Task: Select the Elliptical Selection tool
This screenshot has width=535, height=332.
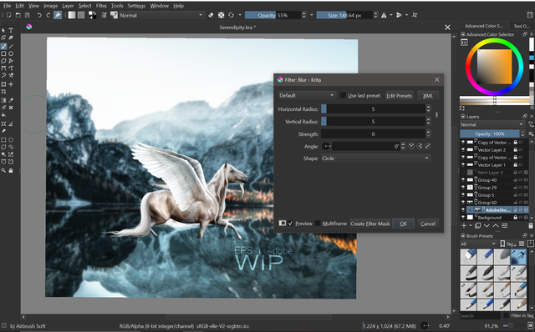Action: tap(11, 139)
